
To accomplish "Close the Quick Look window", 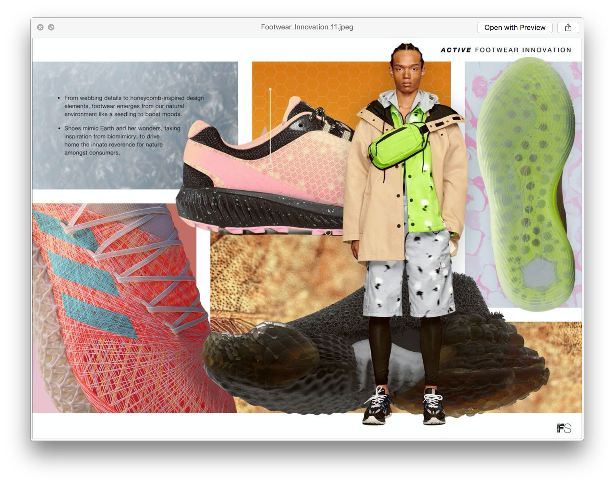I will click(x=40, y=27).
